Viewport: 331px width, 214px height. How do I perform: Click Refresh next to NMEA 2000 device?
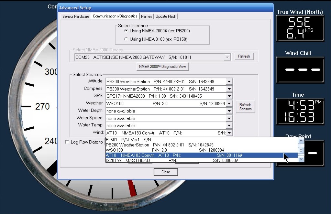coord(244,56)
